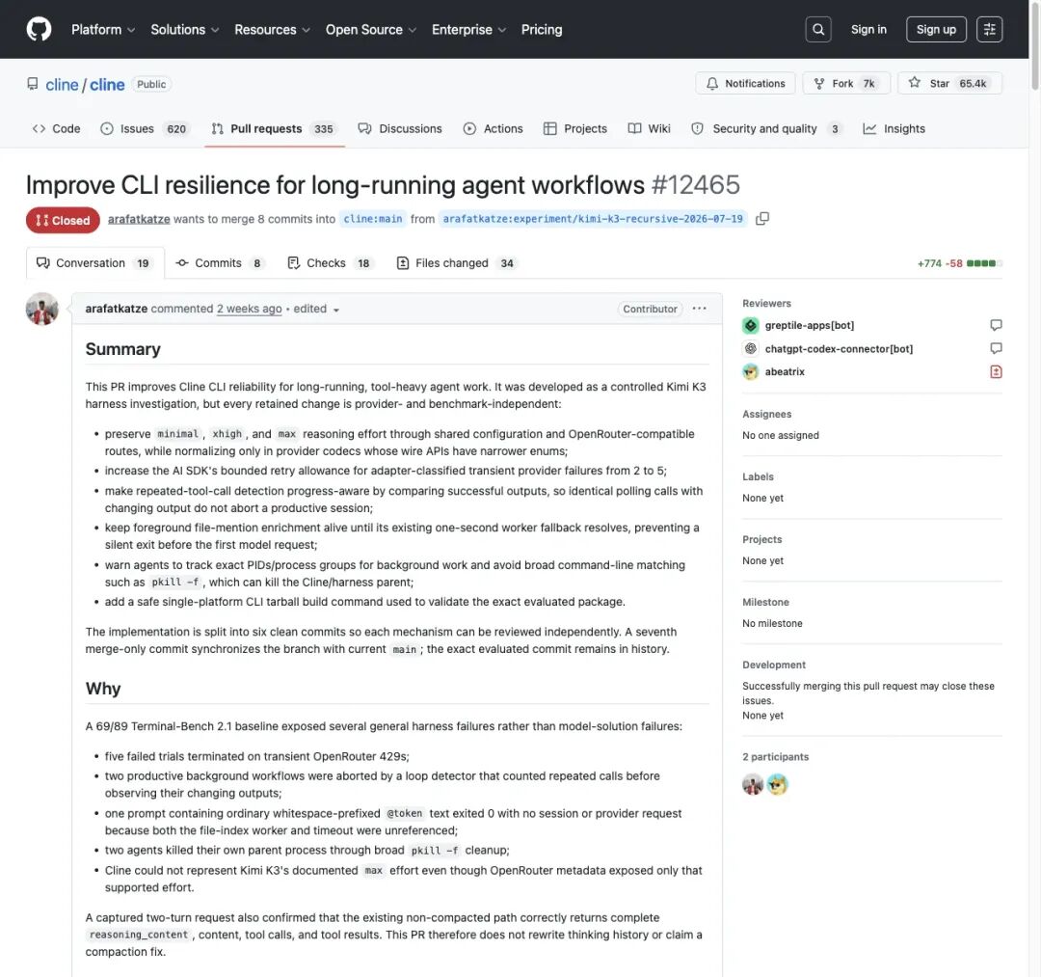View abeatrix requested changes icon
Viewport: 1041px width, 977px height.
(x=996, y=371)
